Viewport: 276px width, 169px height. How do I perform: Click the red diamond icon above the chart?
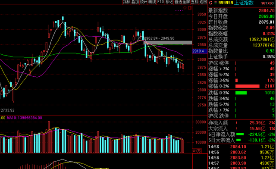(185, 8)
